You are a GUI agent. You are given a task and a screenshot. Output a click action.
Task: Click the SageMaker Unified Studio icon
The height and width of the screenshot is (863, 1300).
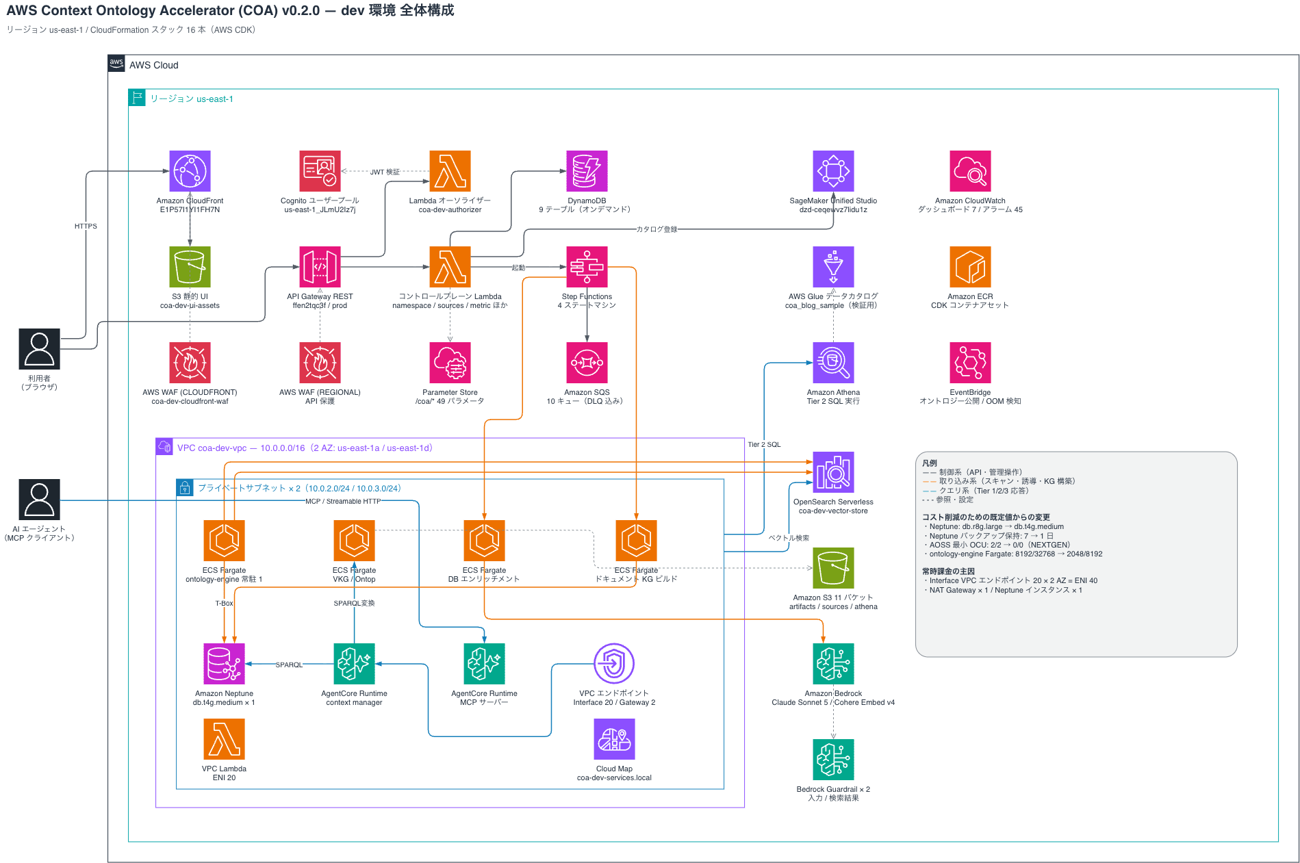[833, 171]
